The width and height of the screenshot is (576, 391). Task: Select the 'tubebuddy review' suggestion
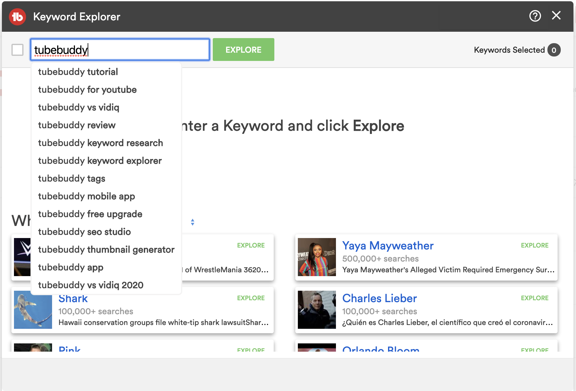click(x=106, y=125)
